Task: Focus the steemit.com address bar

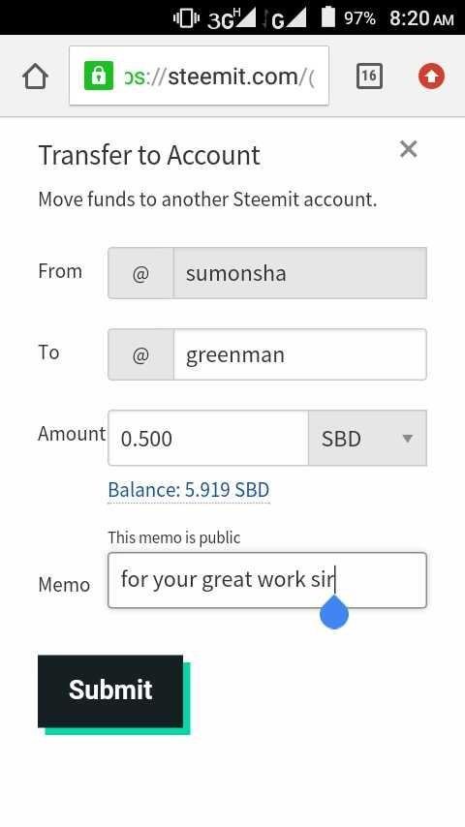Action: click(199, 76)
